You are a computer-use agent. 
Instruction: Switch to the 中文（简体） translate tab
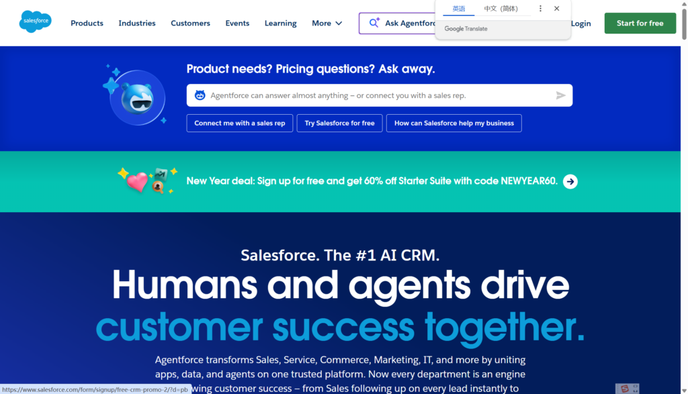(501, 9)
